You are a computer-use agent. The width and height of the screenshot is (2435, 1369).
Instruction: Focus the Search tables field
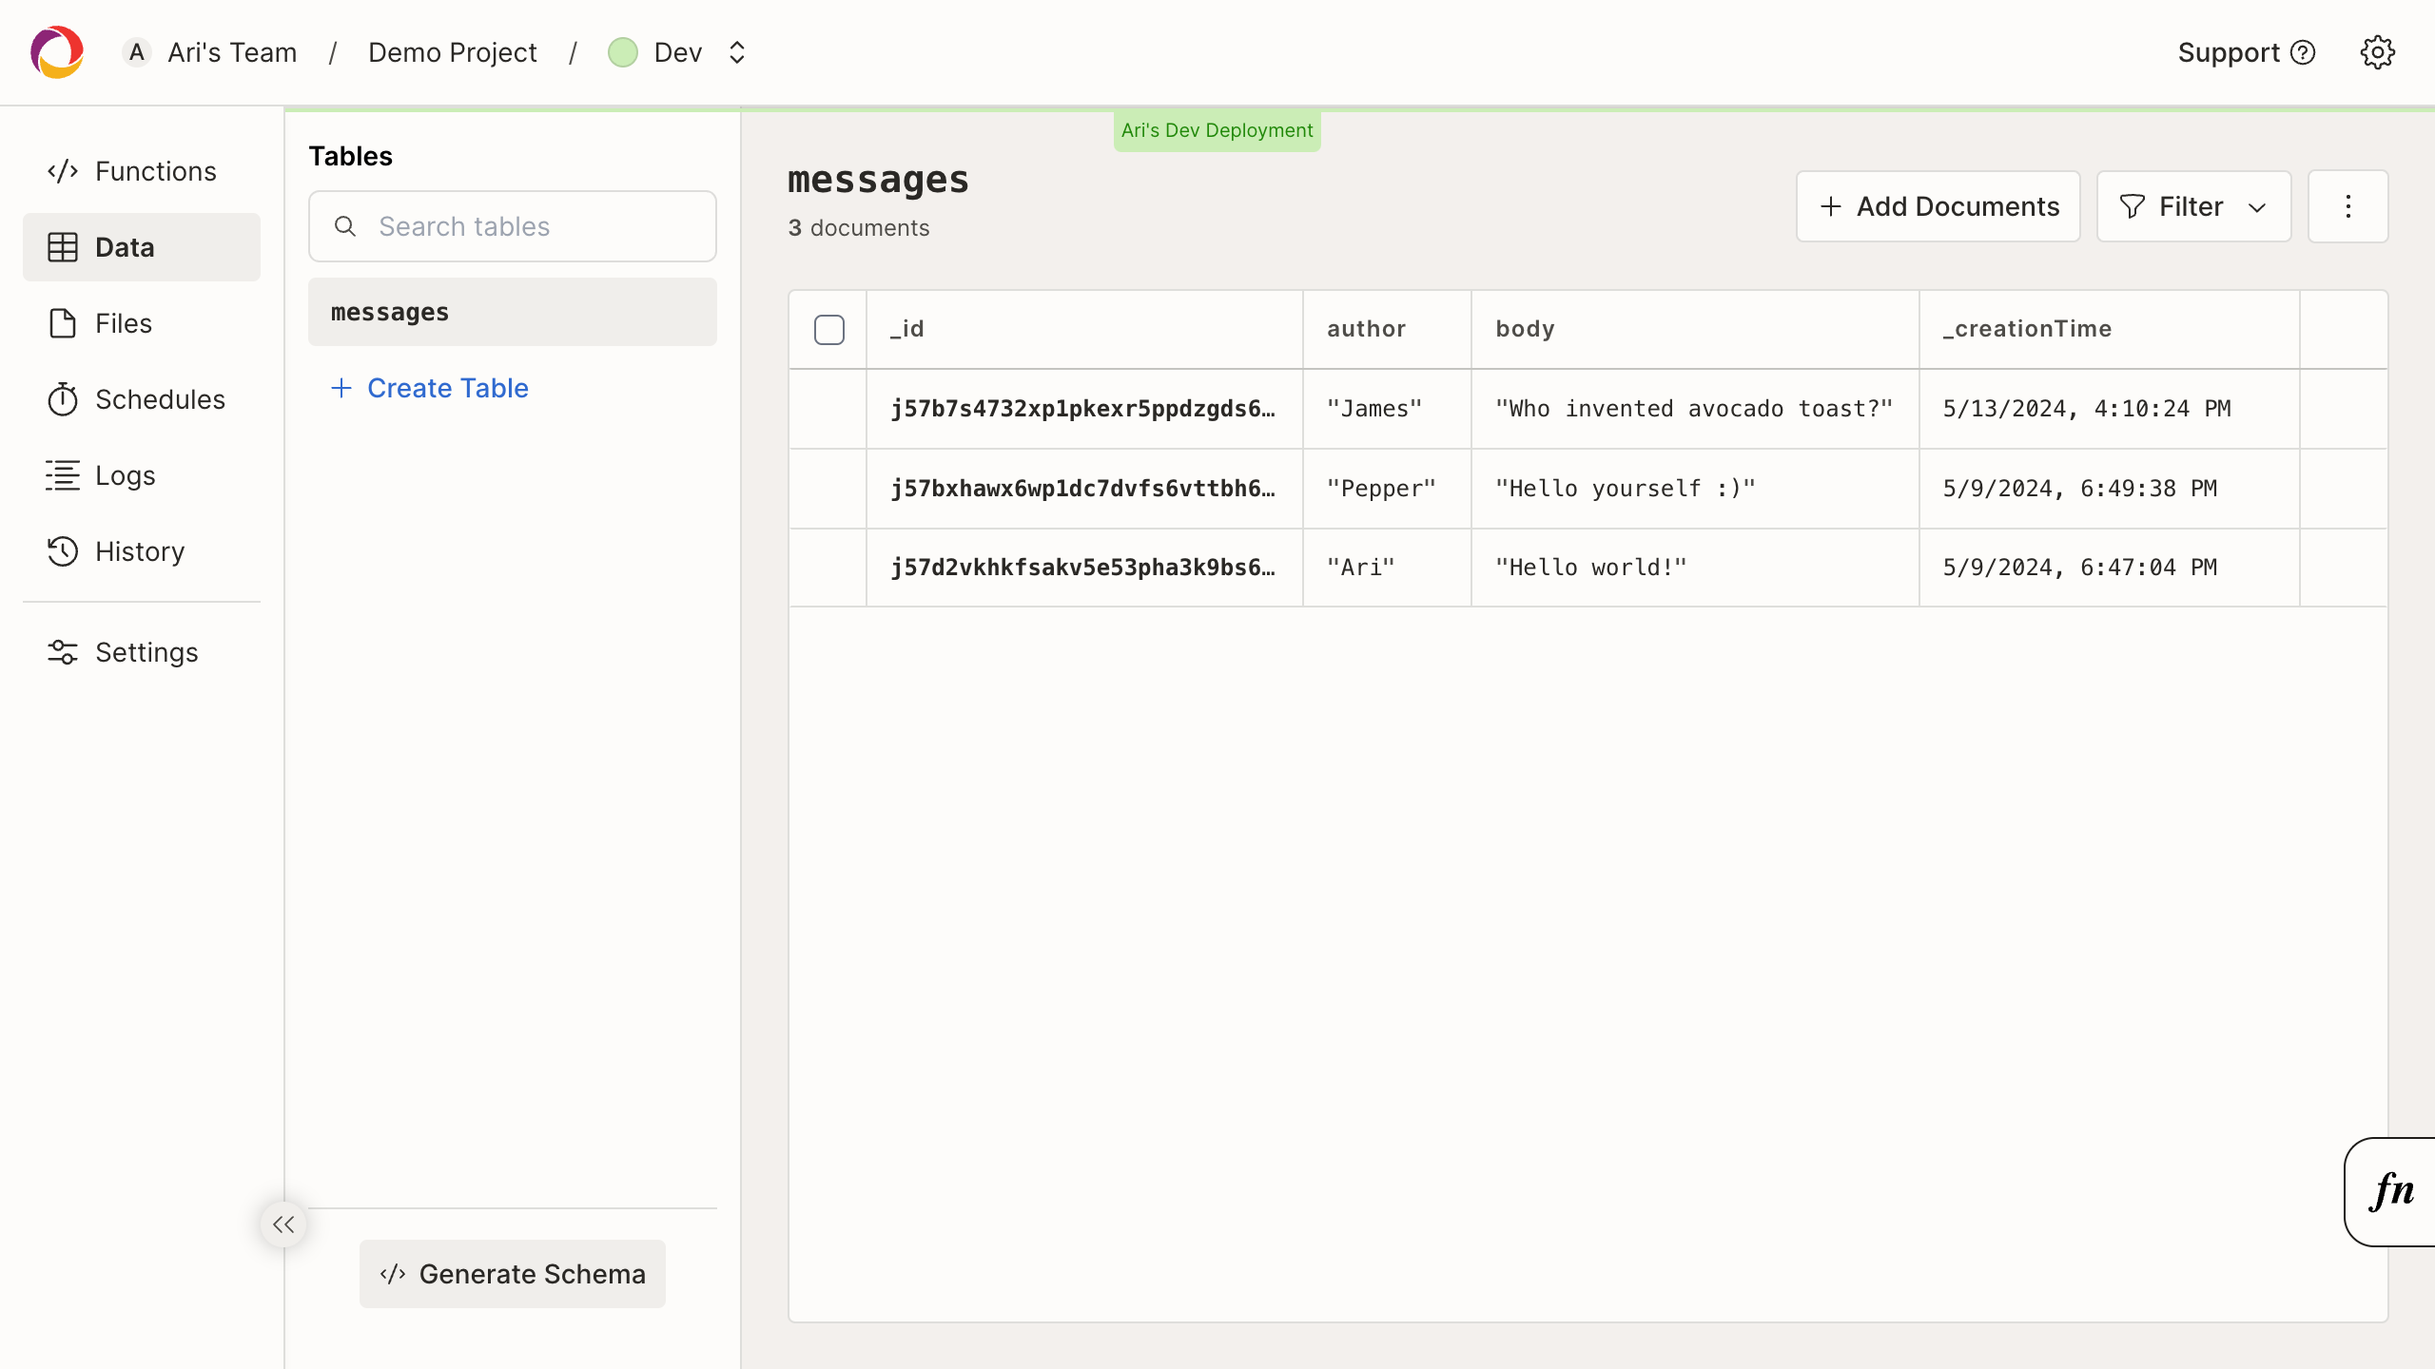point(512,226)
